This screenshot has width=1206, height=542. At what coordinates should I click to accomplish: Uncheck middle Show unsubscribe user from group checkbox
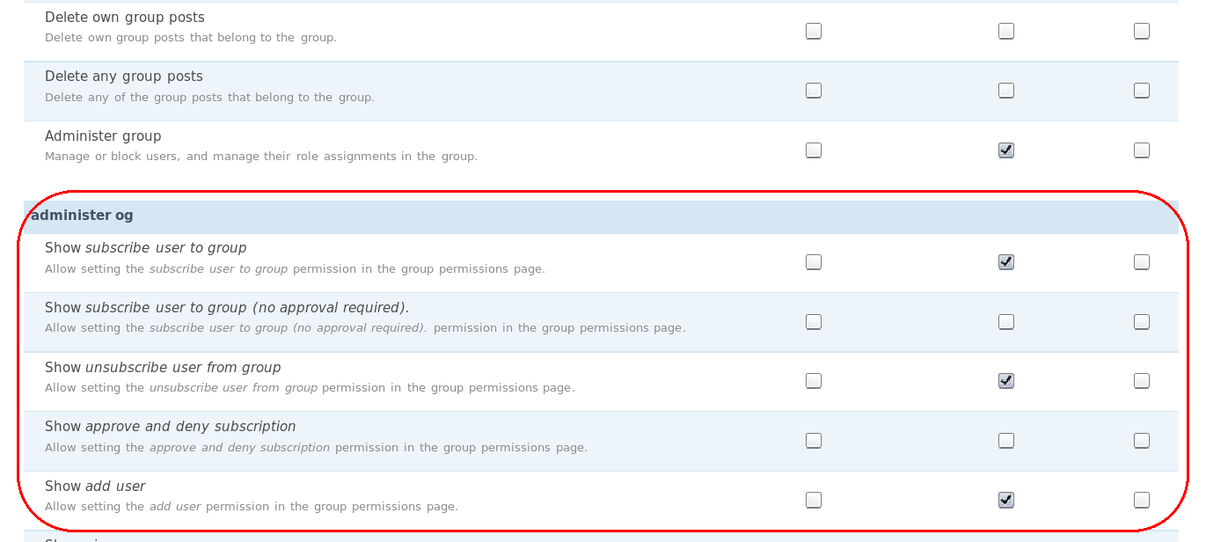[x=1005, y=380]
